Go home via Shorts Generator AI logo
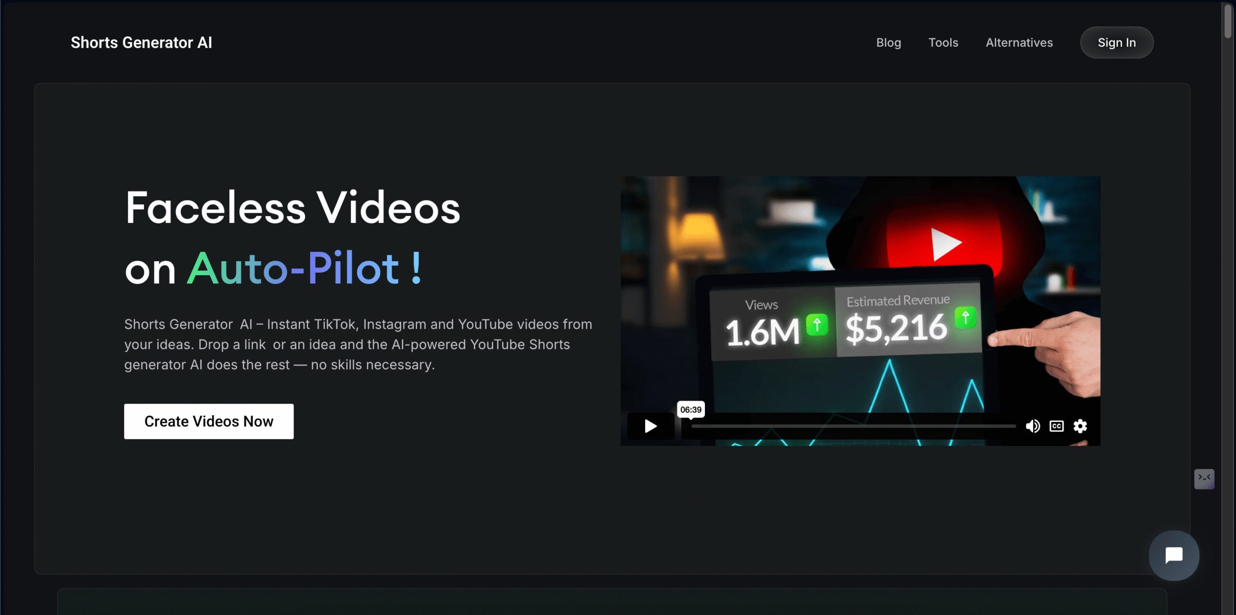The width and height of the screenshot is (1236, 615). (x=141, y=42)
